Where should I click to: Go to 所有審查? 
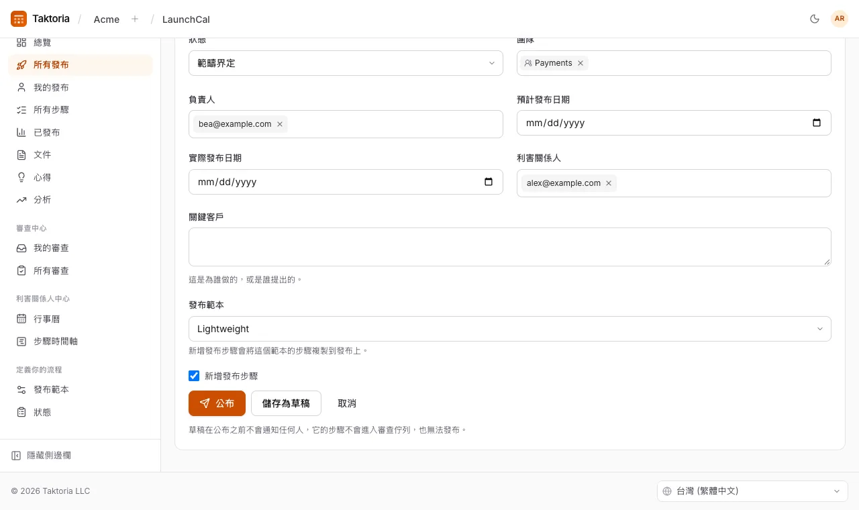tap(81, 270)
